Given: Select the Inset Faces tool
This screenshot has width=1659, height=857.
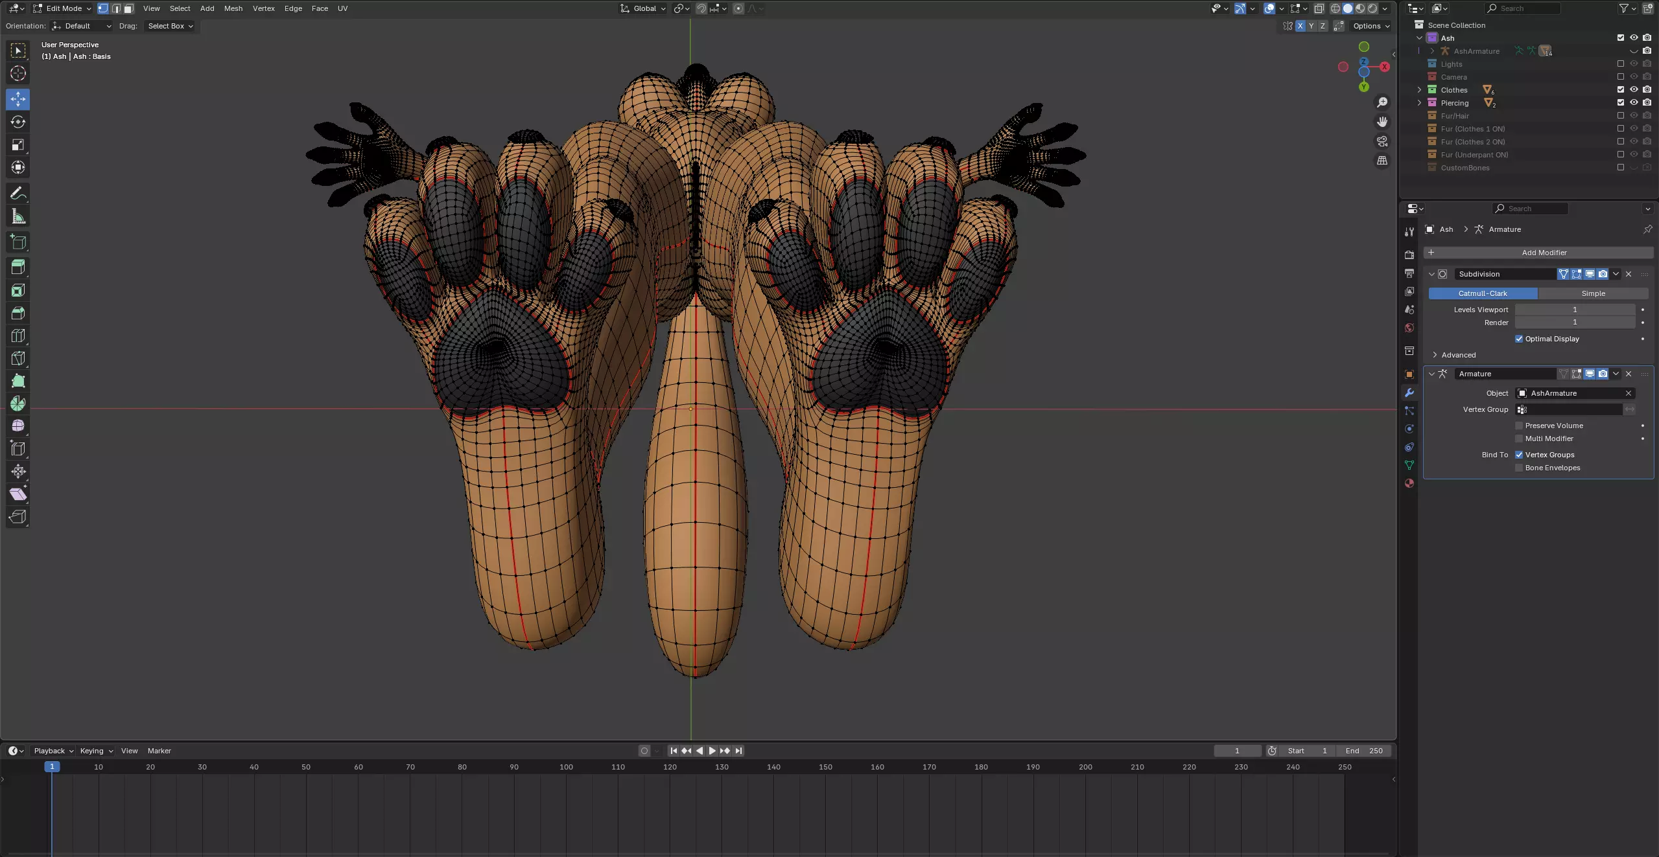Looking at the screenshot, I should [x=18, y=290].
